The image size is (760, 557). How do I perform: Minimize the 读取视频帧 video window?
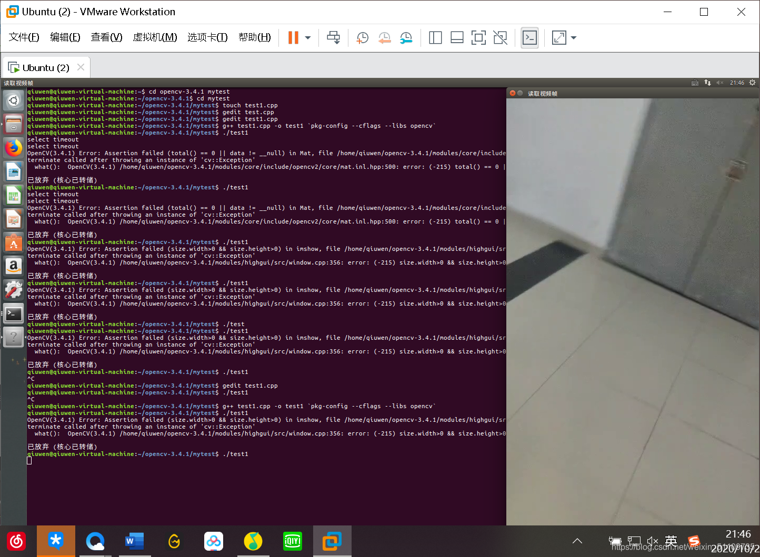click(x=520, y=93)
